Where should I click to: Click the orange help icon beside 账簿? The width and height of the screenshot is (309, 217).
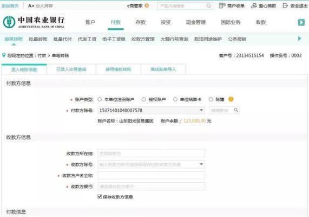click(x=231, y=99)
